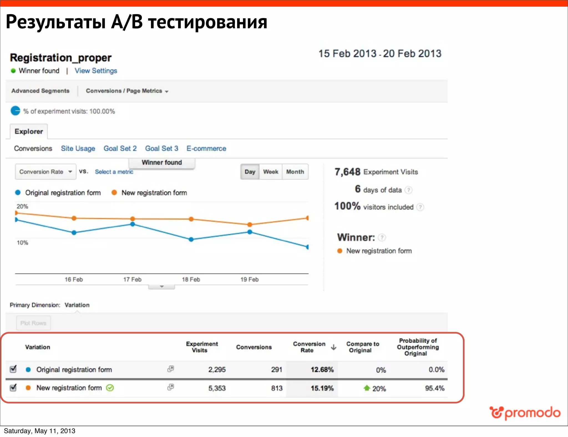Open help icon next to visitors included
The width and height of the screenshot is (568, 437).
420,207
